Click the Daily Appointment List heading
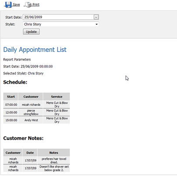The image size is (177, 176). (x=35, y=50)
